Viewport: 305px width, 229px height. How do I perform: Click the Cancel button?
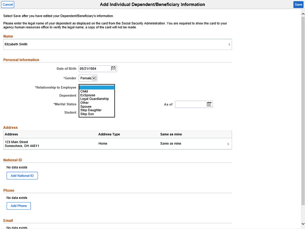(x=8, y=4)
